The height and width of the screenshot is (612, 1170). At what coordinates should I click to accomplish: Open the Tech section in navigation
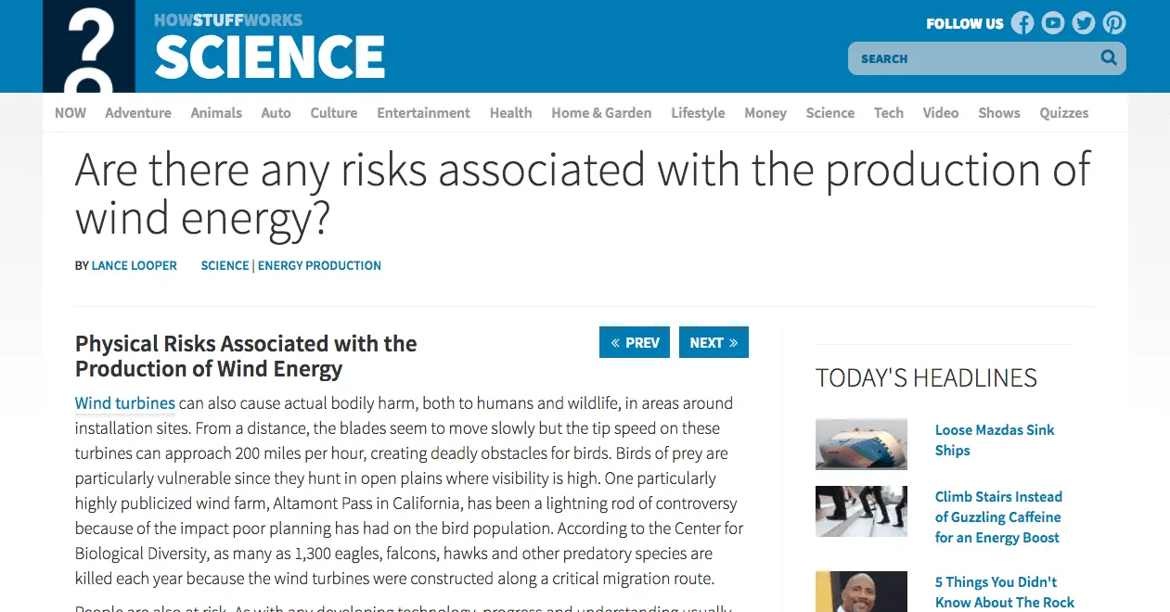(x=888, y=113)
